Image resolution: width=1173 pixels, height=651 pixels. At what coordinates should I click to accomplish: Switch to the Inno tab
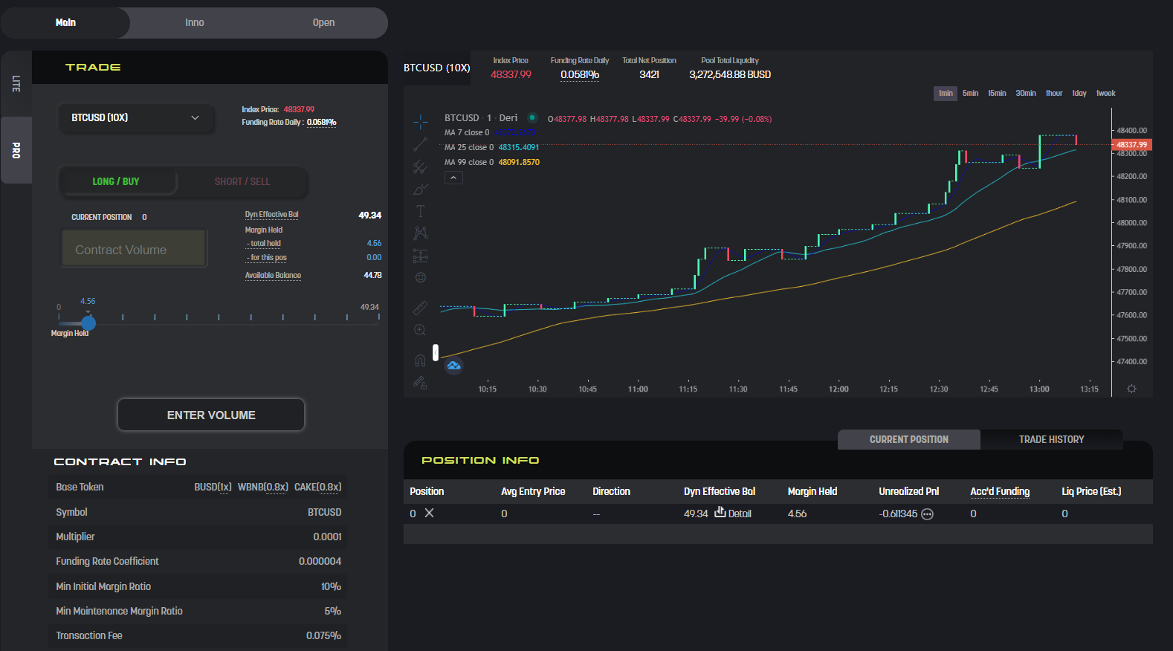[195, 23]
